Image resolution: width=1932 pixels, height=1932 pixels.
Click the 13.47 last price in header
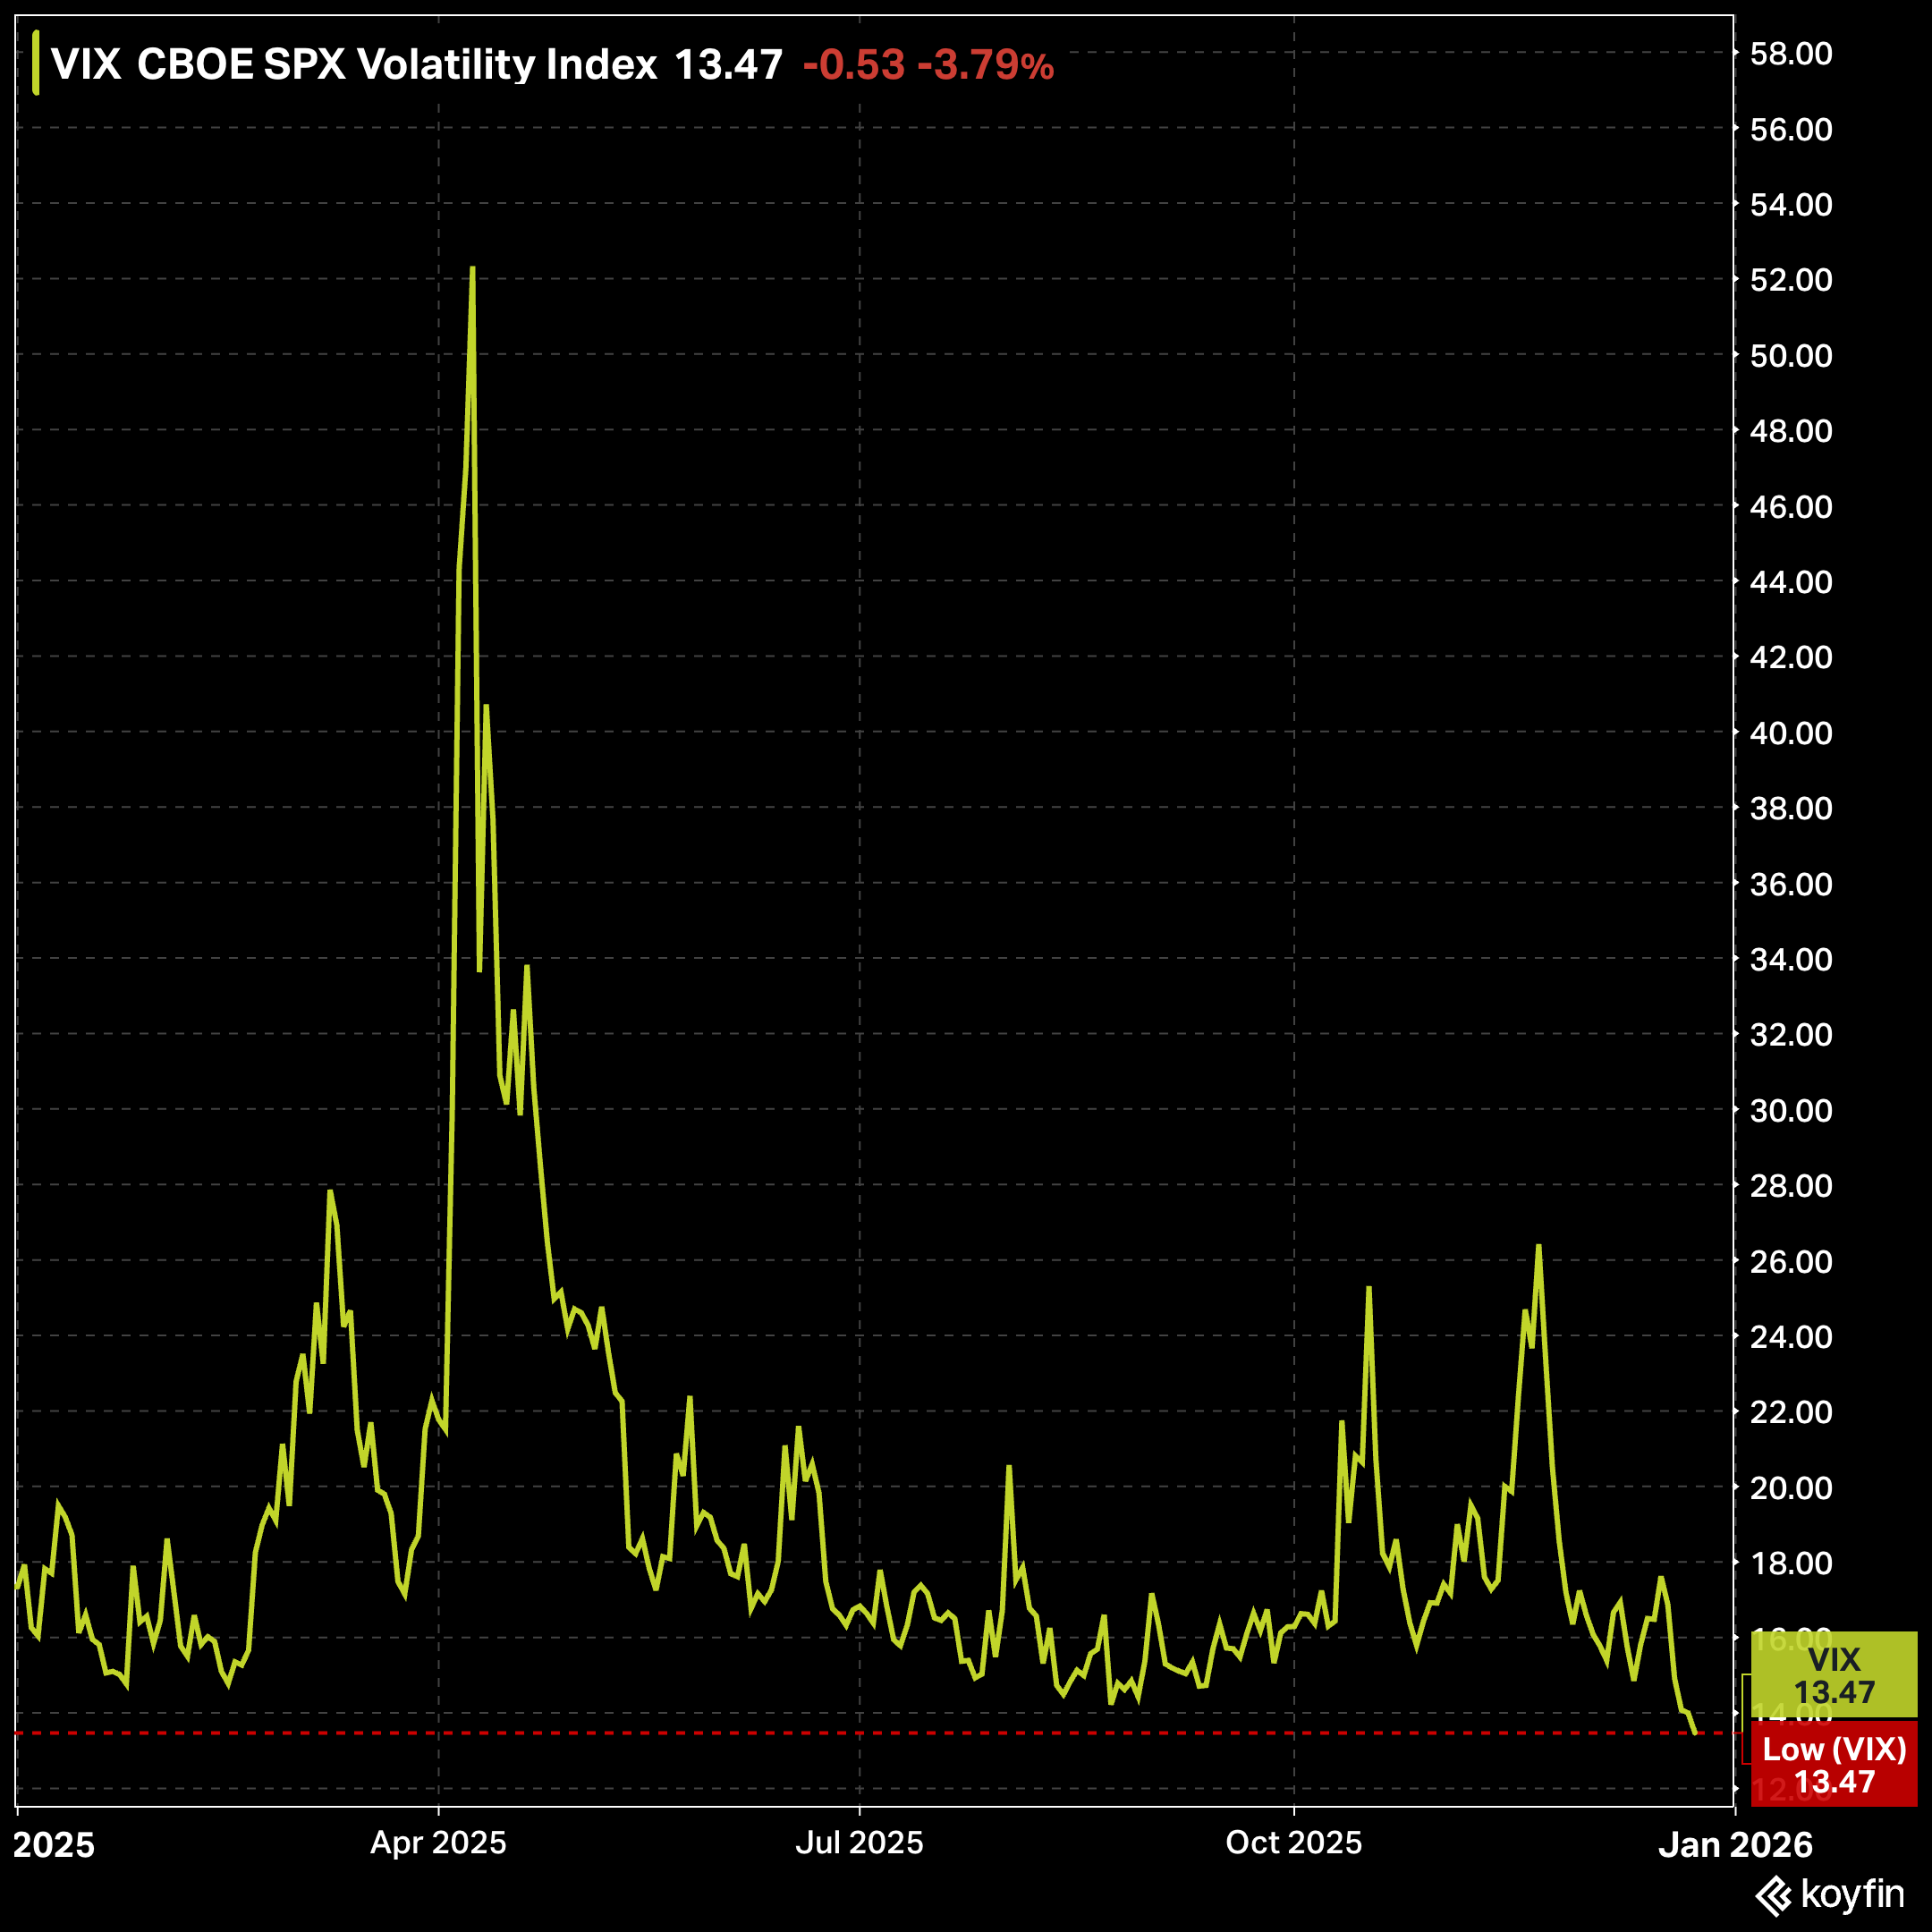(x=728, y=65)
